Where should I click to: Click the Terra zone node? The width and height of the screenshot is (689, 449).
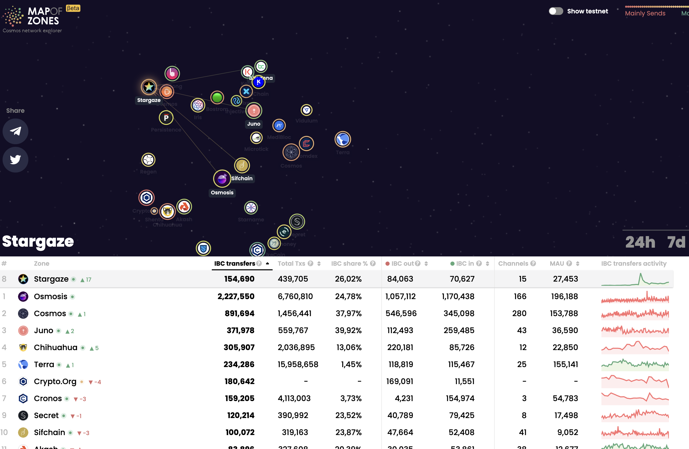(x=342, y=140)
